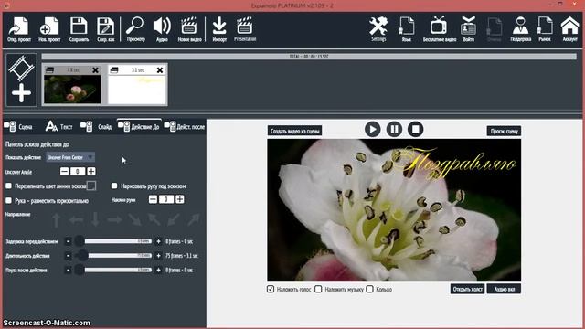Select white second scene thumbnail
Screen dimensions: 585x329
pos(137,90)
